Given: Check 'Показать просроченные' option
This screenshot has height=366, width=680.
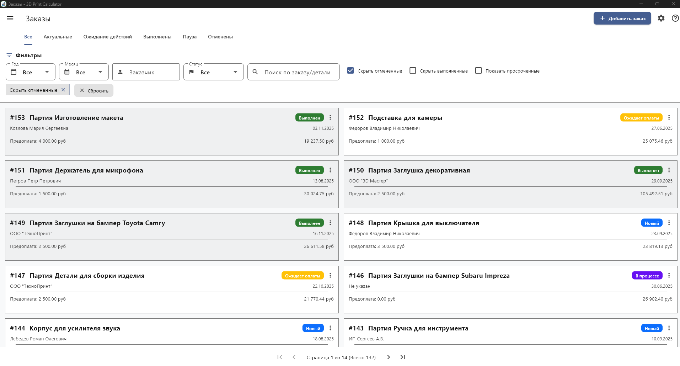Looking at the screenshot, I should point(478,71).
